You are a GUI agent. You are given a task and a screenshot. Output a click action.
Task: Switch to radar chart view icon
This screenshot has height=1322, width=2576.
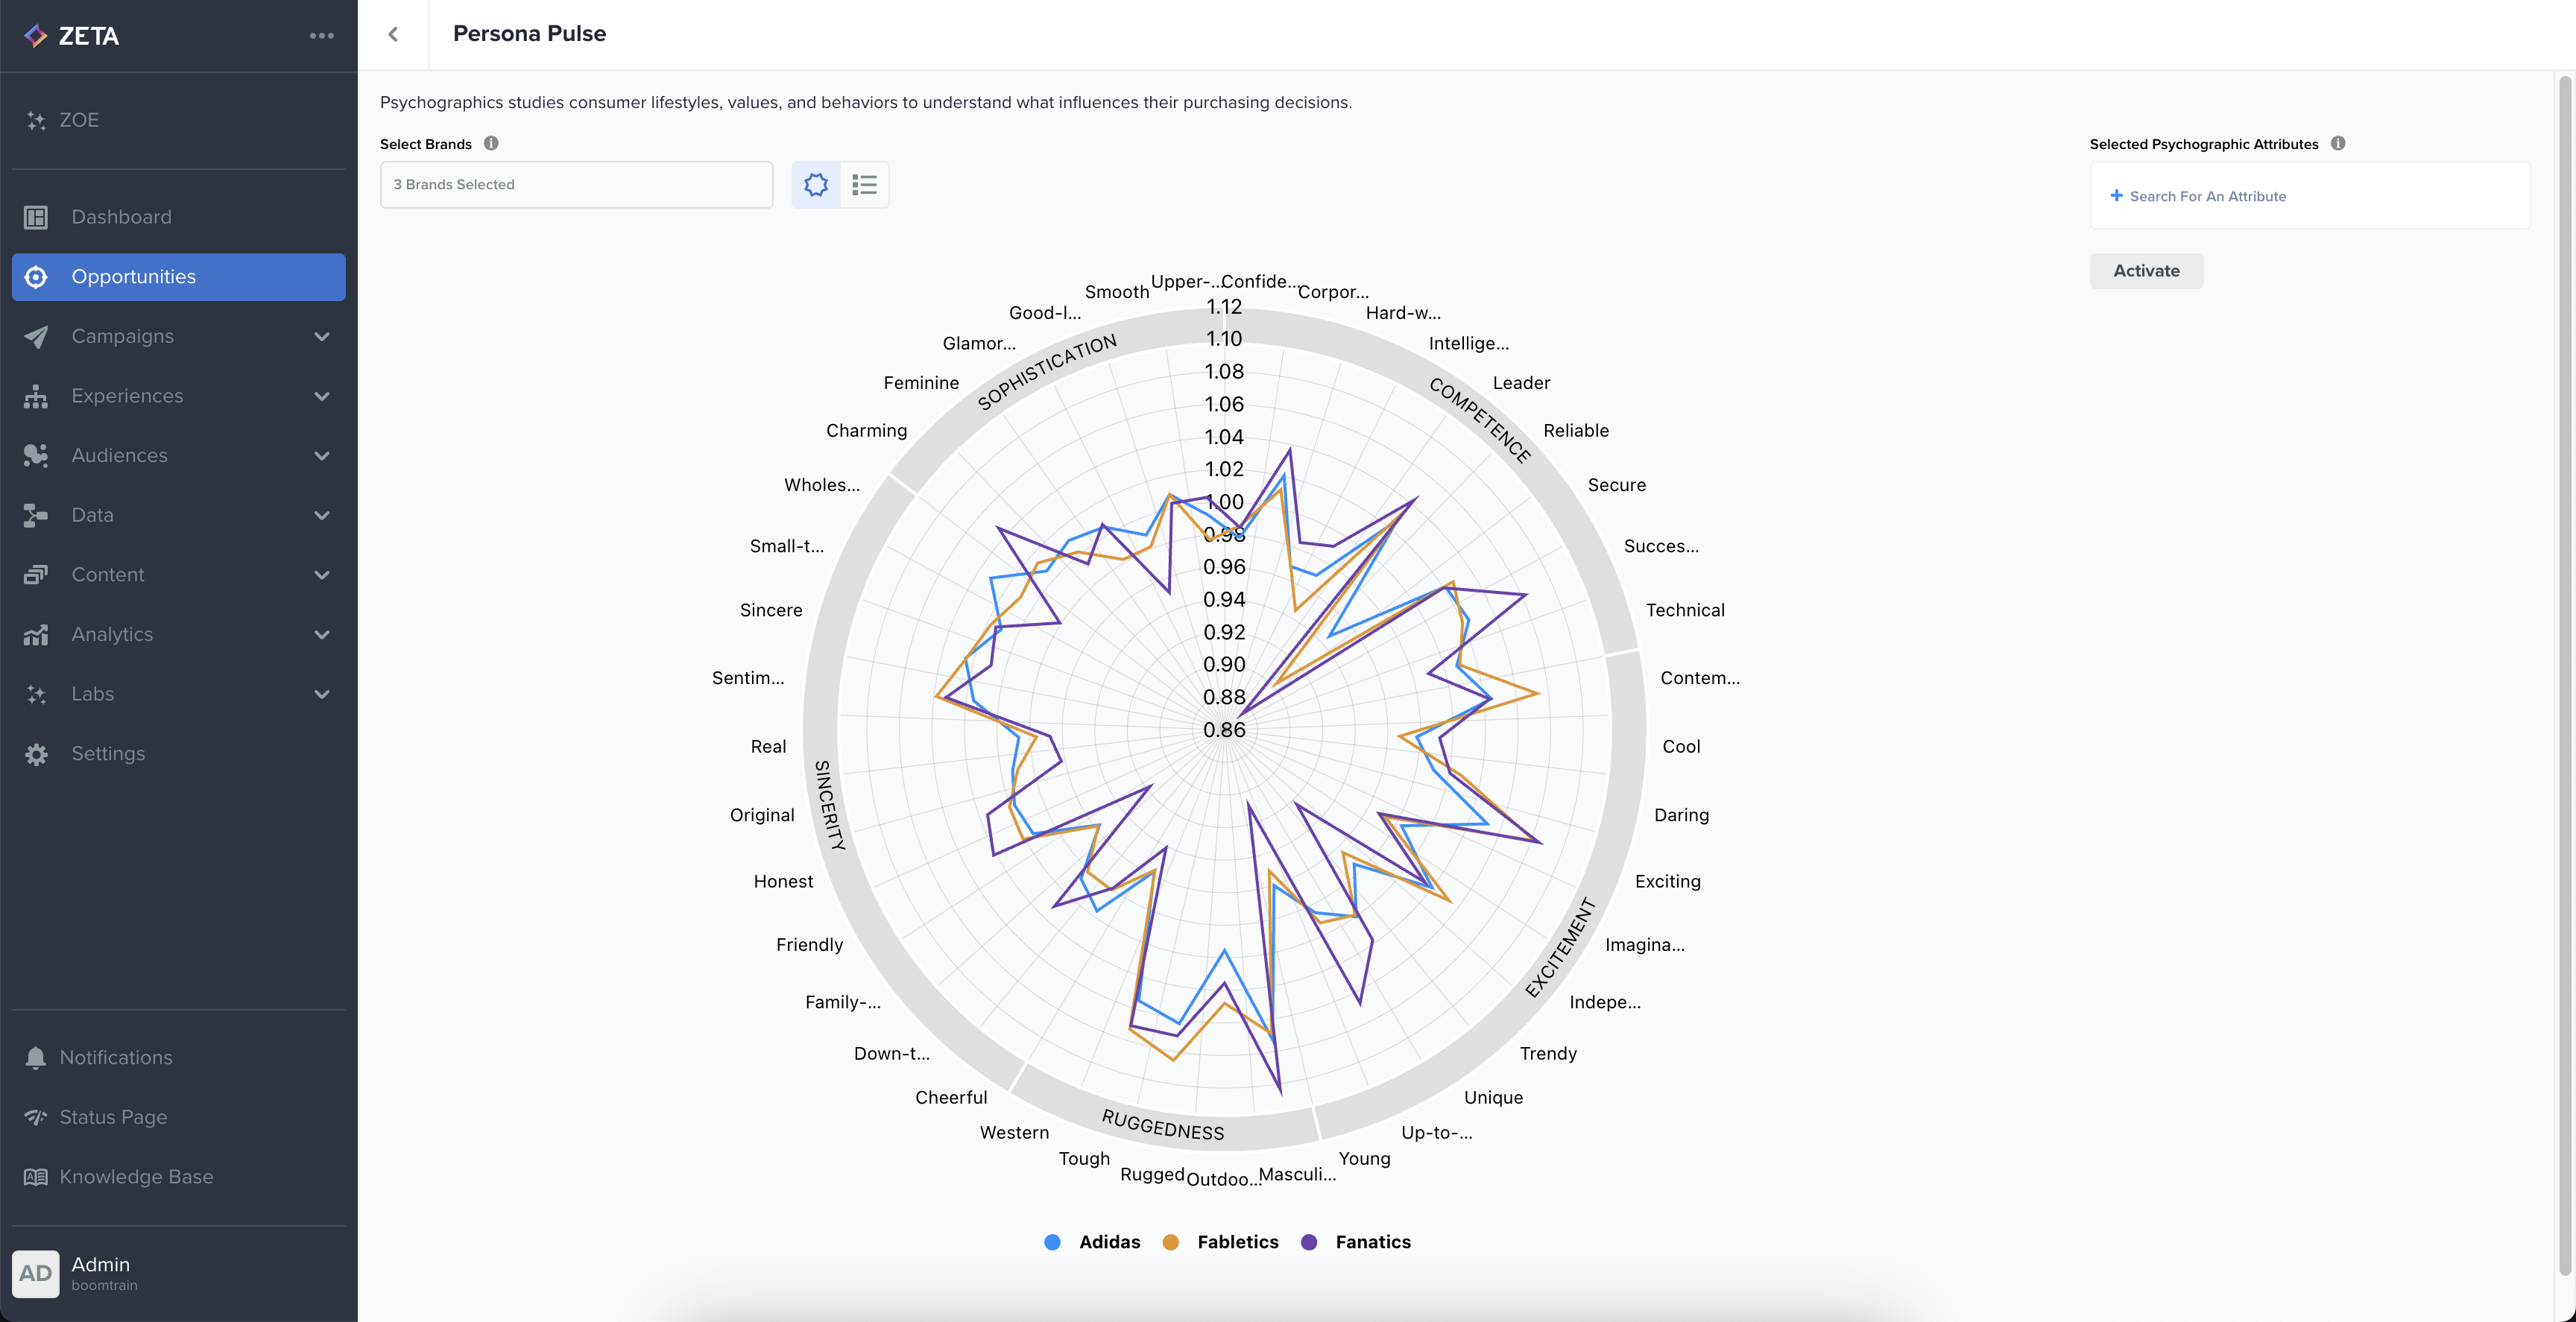816,185
